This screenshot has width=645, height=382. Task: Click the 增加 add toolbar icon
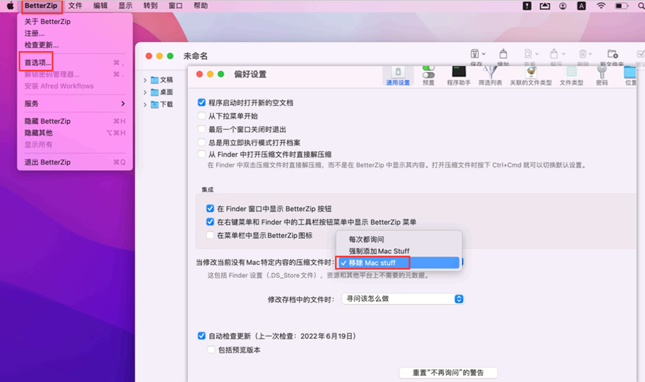tap(503, 56)
